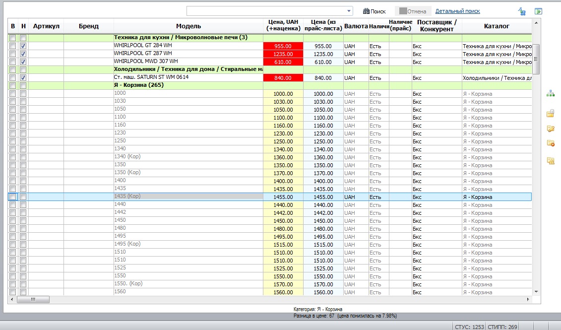Sort by the Бренд column header

pyautogui.click(x=89, y=26)
